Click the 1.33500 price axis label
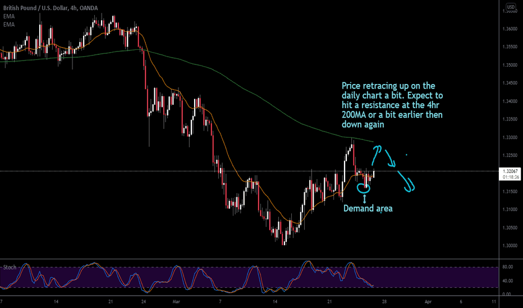 coord(510,119)
